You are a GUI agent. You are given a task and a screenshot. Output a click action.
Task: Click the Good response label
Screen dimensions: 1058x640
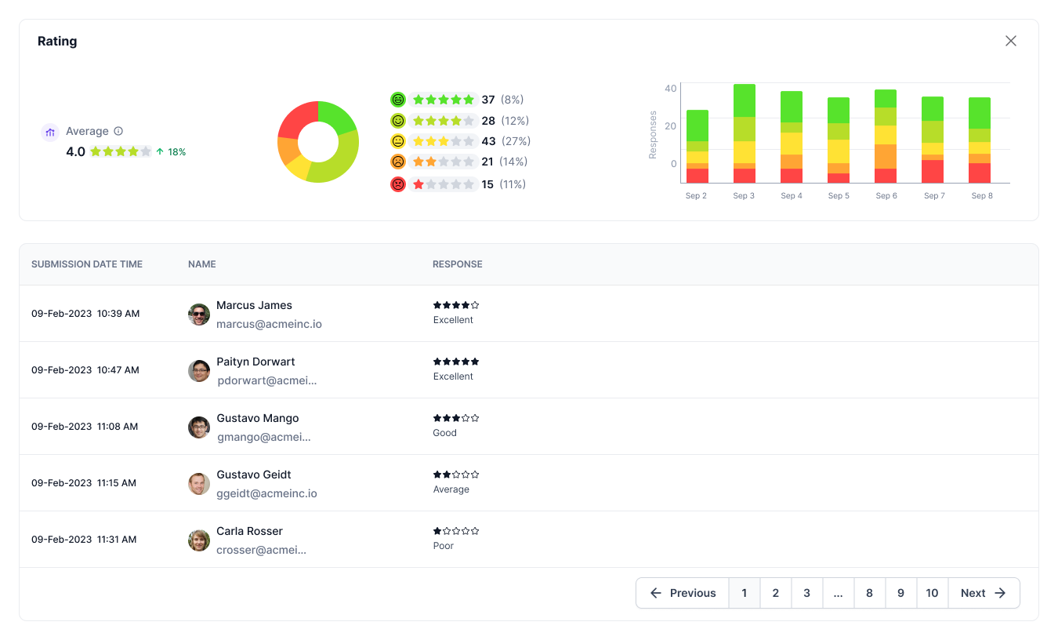pos(444,433)
